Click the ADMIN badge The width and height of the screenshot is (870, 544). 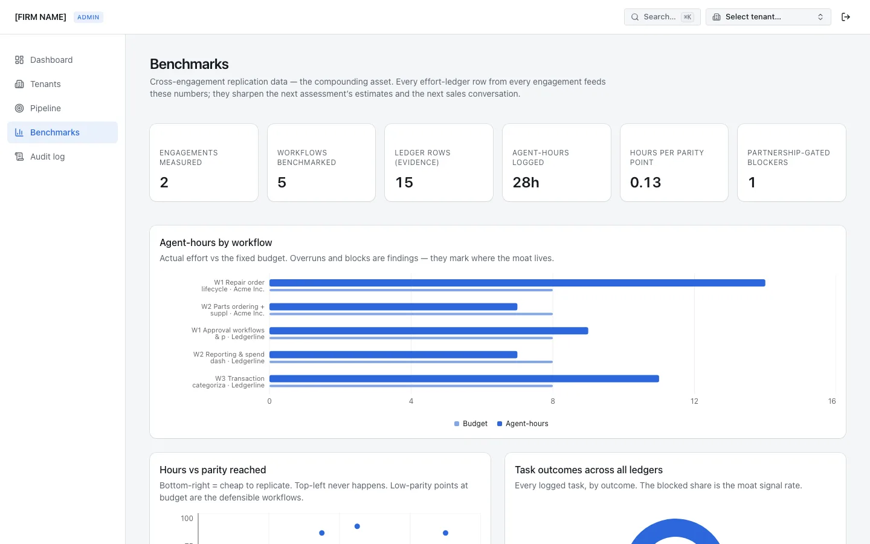click(88, 17)
